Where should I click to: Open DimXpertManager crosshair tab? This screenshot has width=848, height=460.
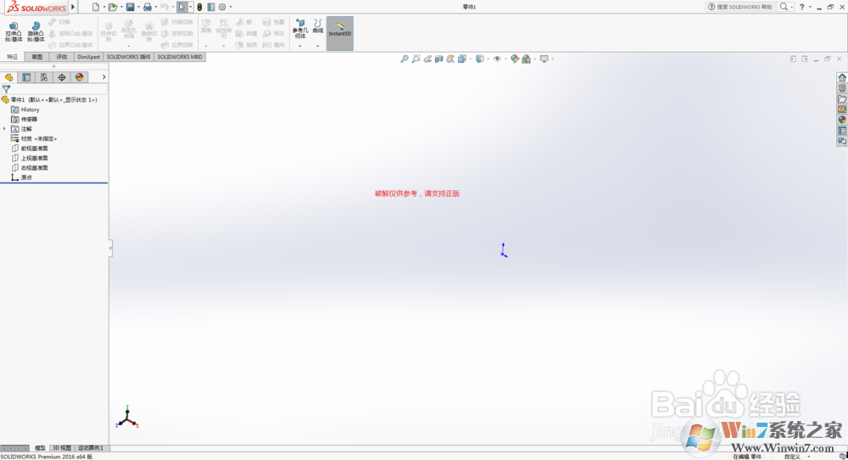62,77
